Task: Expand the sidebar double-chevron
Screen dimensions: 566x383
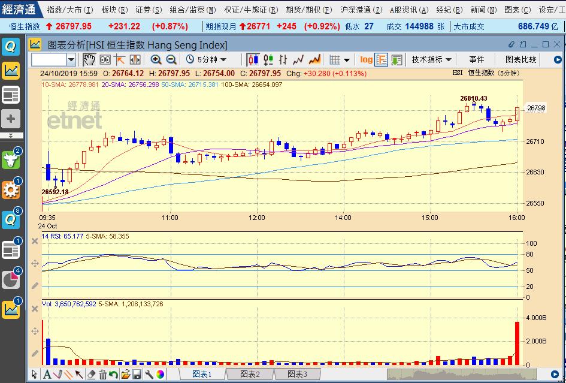Action: pyautogui.click(x=11, y=135)
